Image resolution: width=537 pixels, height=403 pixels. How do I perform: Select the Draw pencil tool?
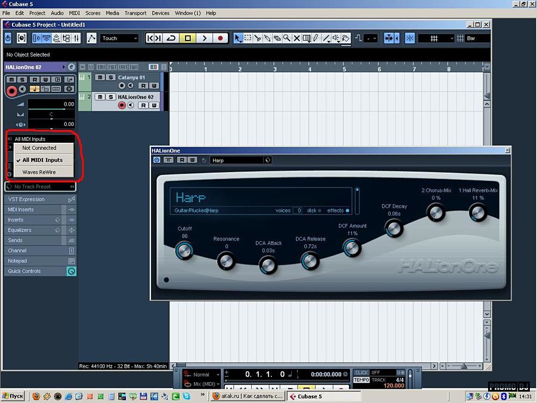pyautogui.click(x=316, y=38)
